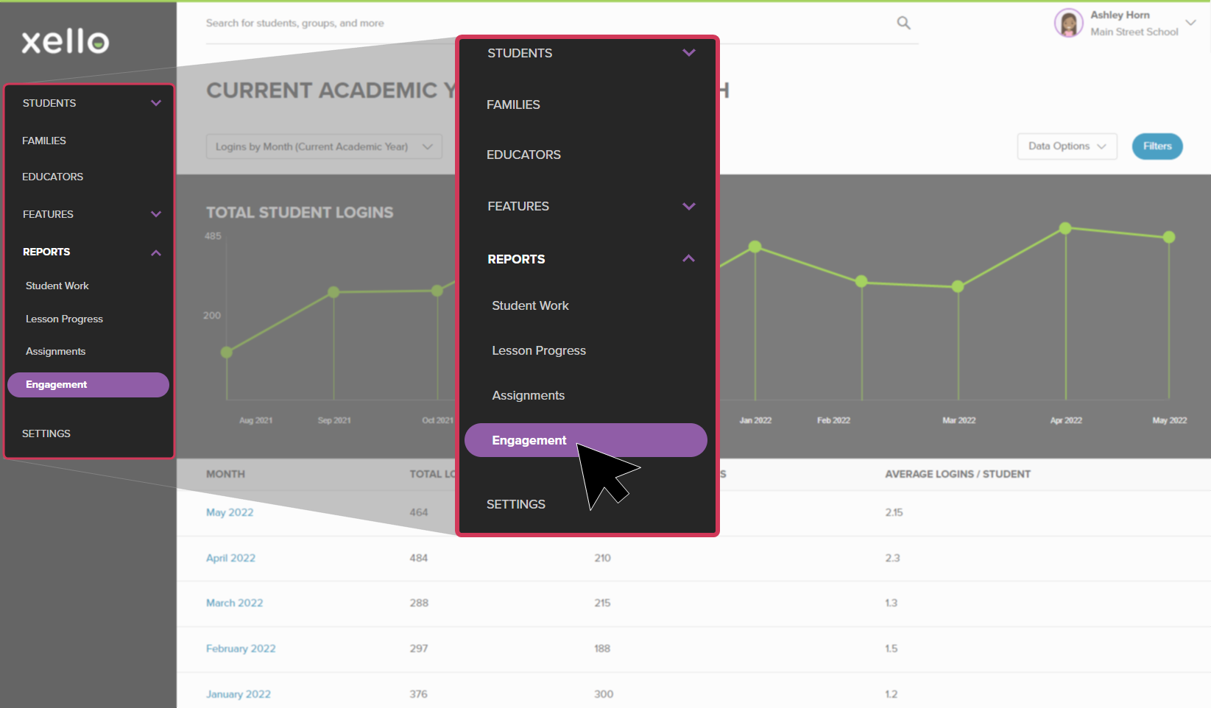
Task: Collapse the REPORTS chevron in the left sidebar
Action: 156,252
